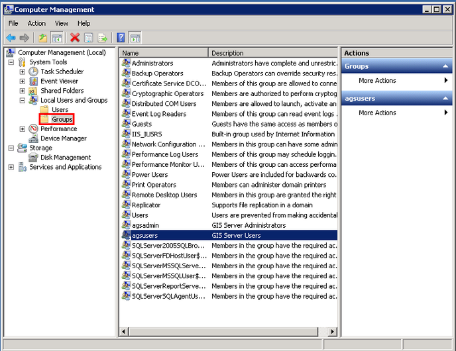Toggle the Show/Hide Action Pane icon
This screenshot has height=351, width=456.
(135, 38)
